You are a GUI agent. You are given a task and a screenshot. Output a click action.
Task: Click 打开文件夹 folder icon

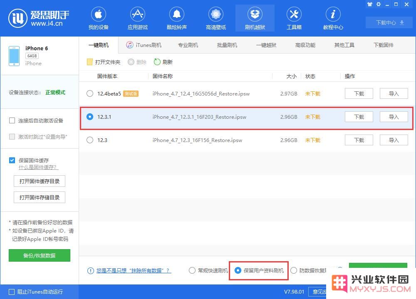(90, 62)
